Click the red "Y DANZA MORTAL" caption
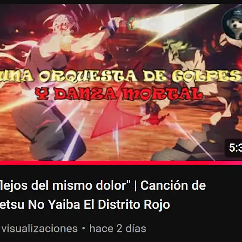 (119, 93)
